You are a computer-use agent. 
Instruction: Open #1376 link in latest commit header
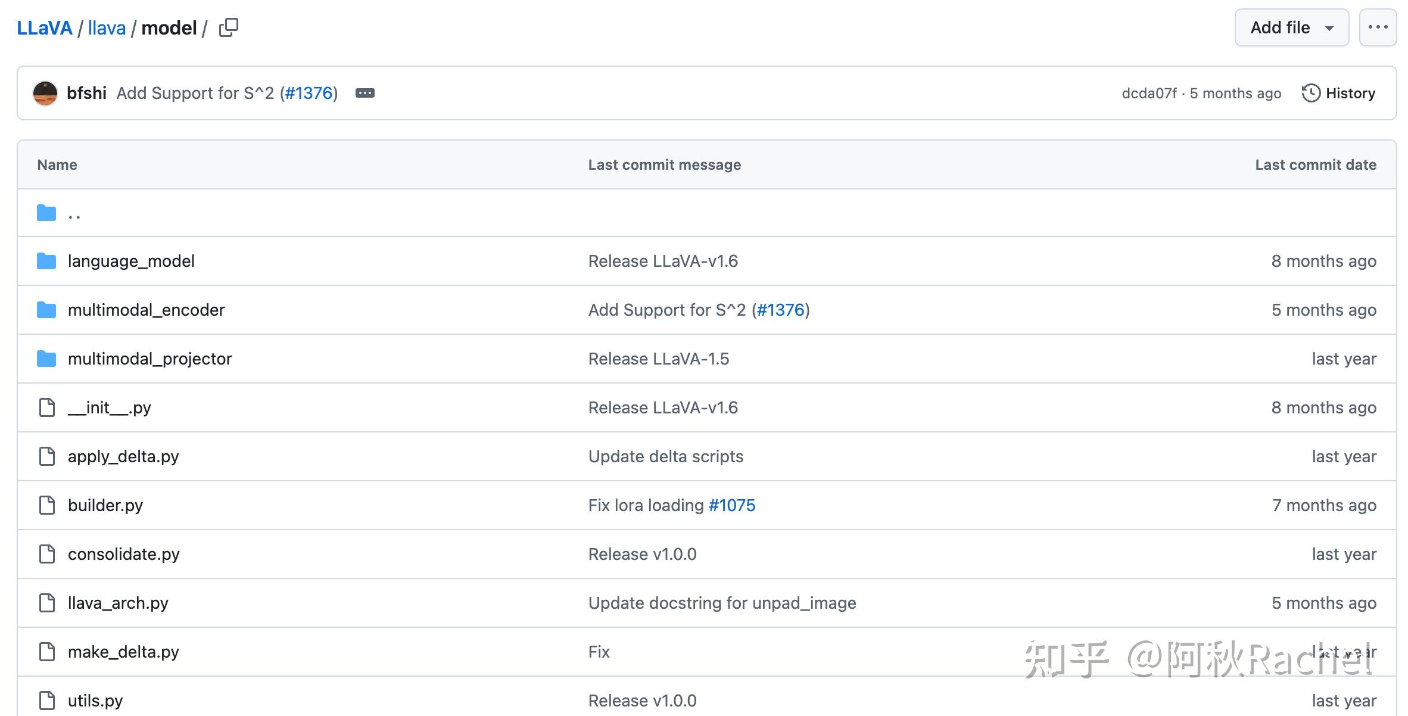[x=309, y=93]
